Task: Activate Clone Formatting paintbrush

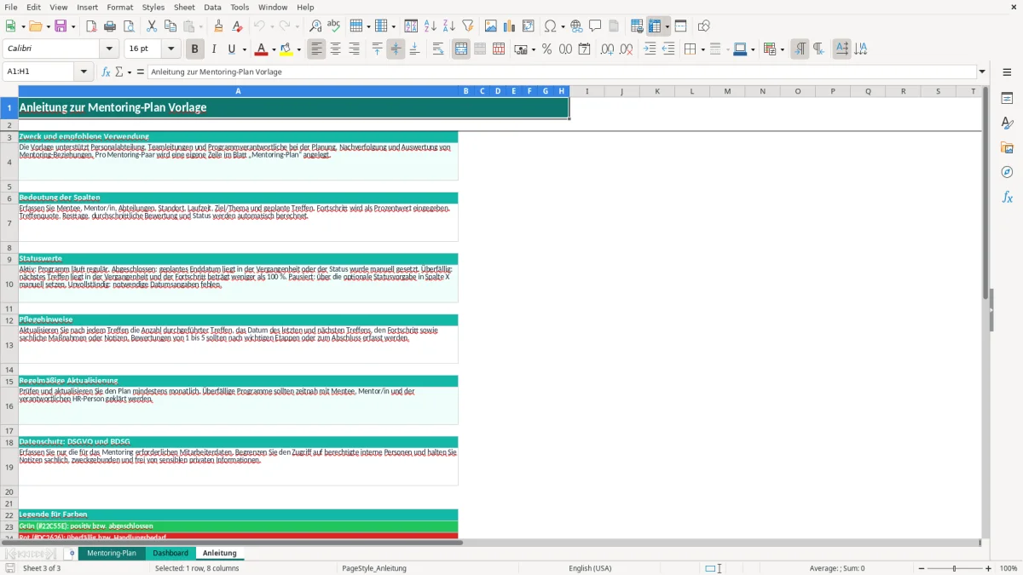Action: tap(218, 26)
